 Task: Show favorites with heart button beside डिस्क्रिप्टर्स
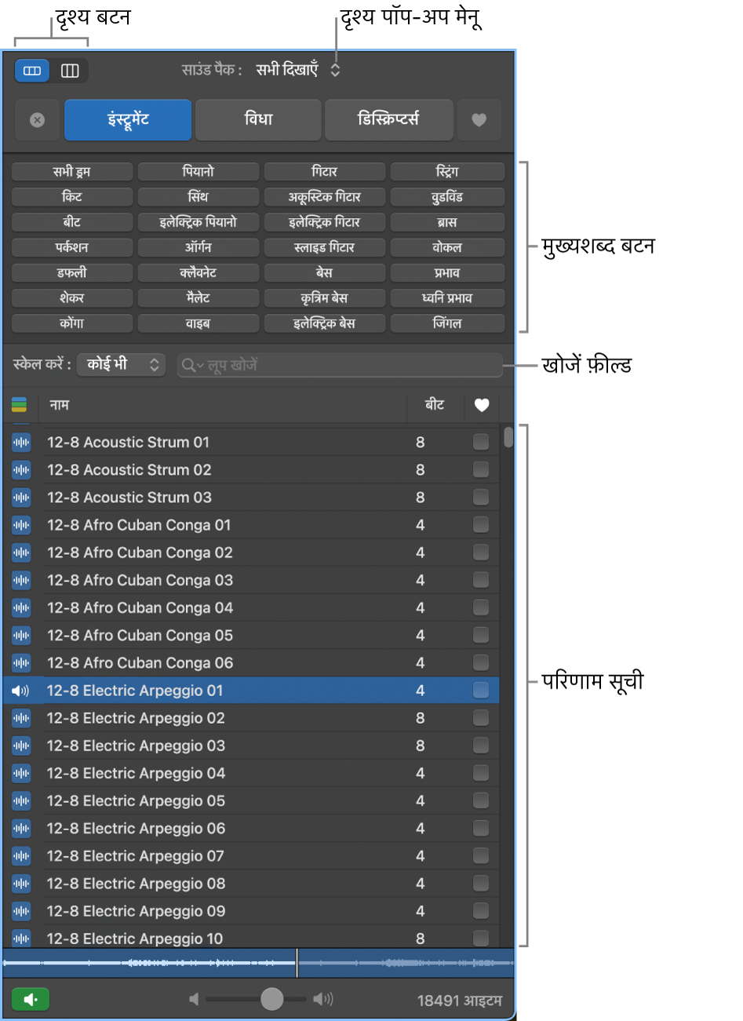click(x=479, y=120)
